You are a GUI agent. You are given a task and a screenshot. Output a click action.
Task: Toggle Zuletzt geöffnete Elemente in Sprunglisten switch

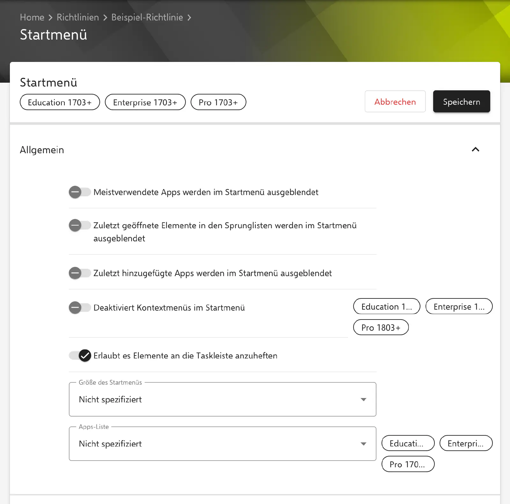[80, 225]
